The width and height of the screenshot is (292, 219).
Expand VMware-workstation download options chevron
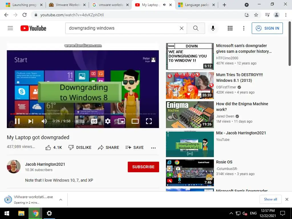[60, 200]
